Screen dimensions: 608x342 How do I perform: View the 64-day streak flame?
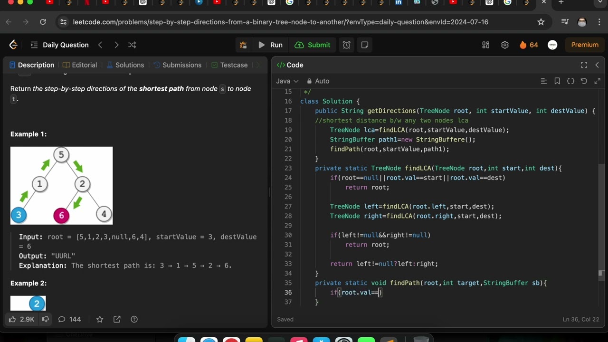(529, 45)
